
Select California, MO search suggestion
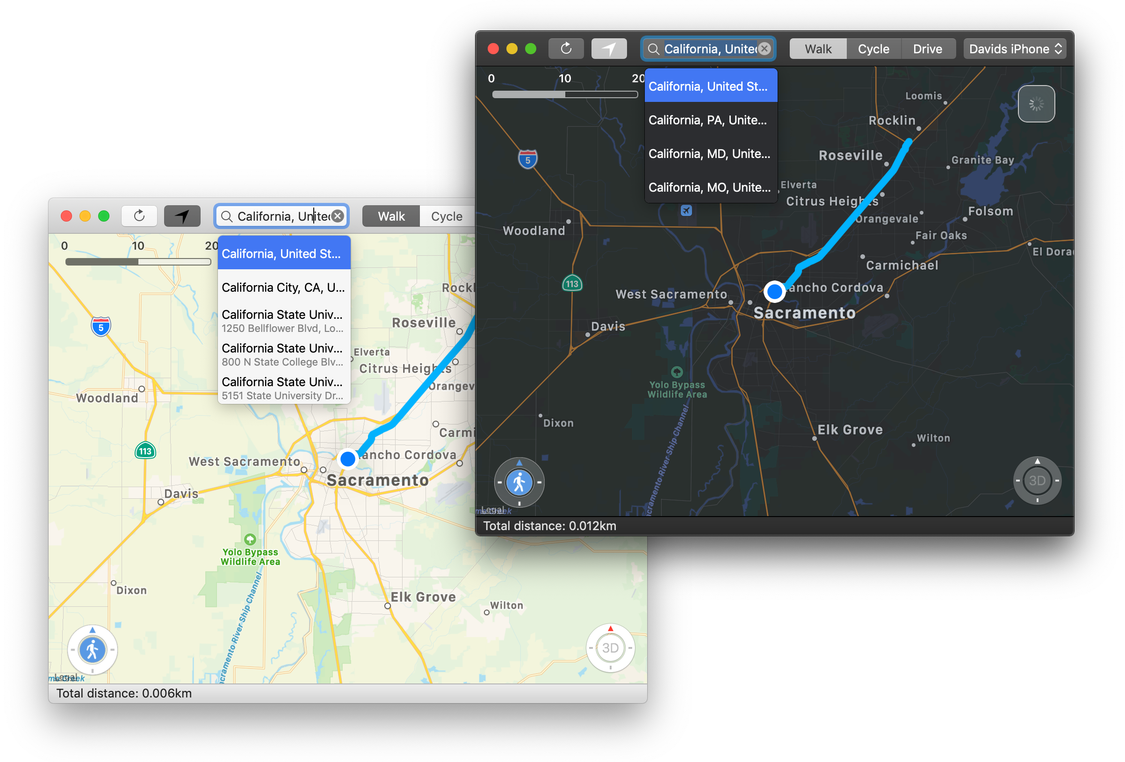[708, 186]
